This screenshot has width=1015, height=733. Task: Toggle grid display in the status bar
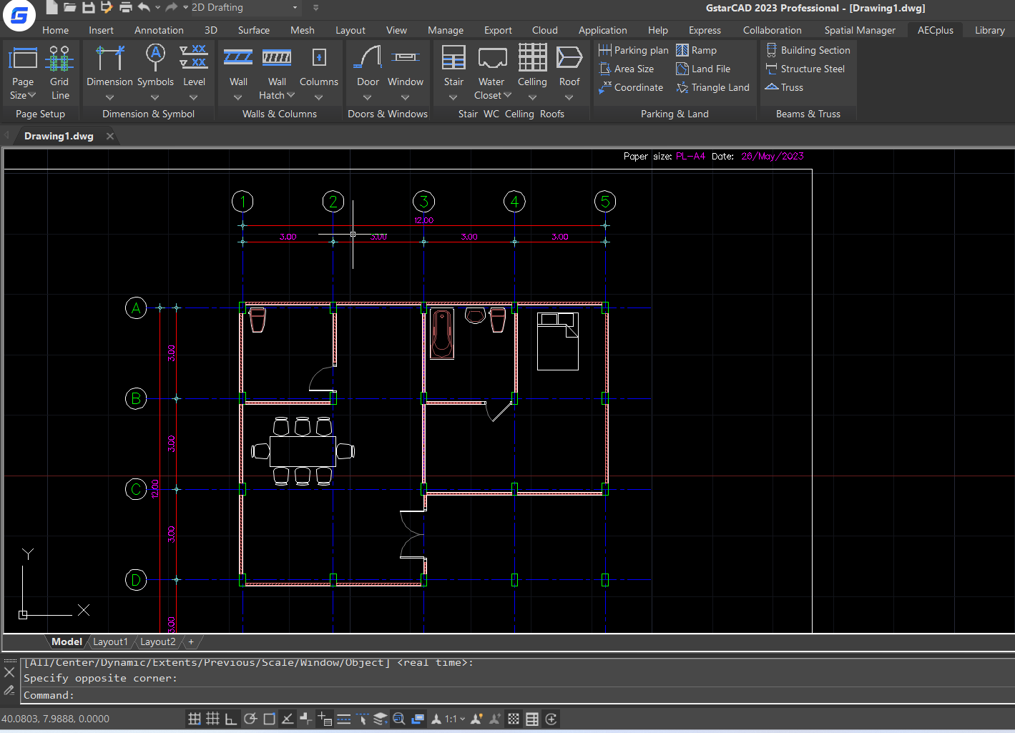[212, 719]
